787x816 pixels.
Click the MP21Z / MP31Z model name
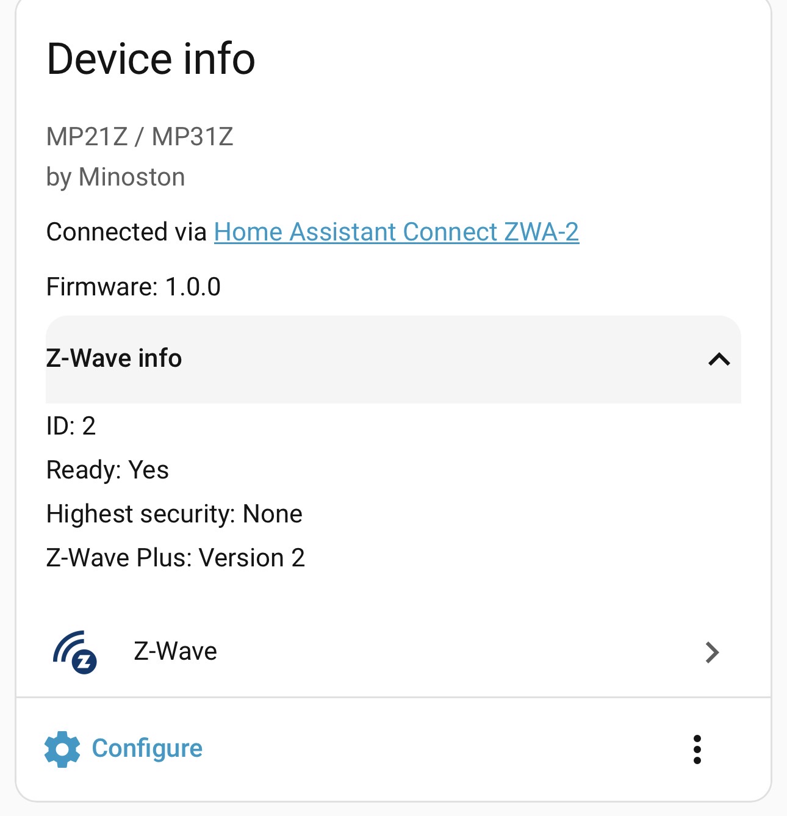pos(140,137)
